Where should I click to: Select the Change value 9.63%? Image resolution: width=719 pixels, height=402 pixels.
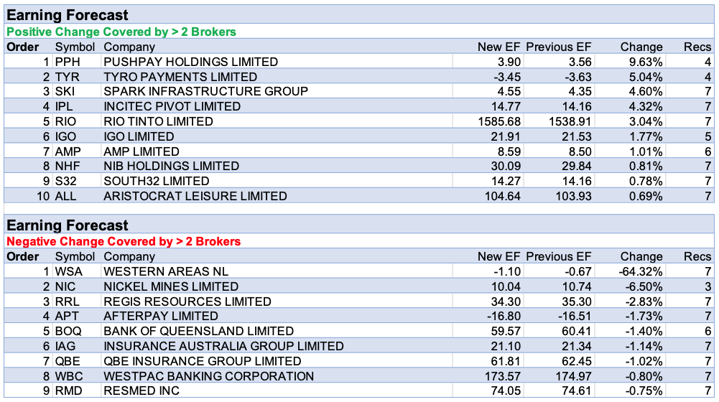pos(641,62)
